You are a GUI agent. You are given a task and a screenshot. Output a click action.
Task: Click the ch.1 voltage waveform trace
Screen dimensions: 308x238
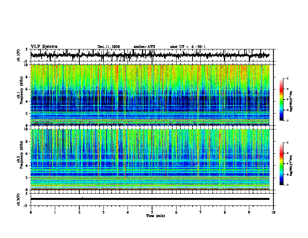tap(150, 55)
